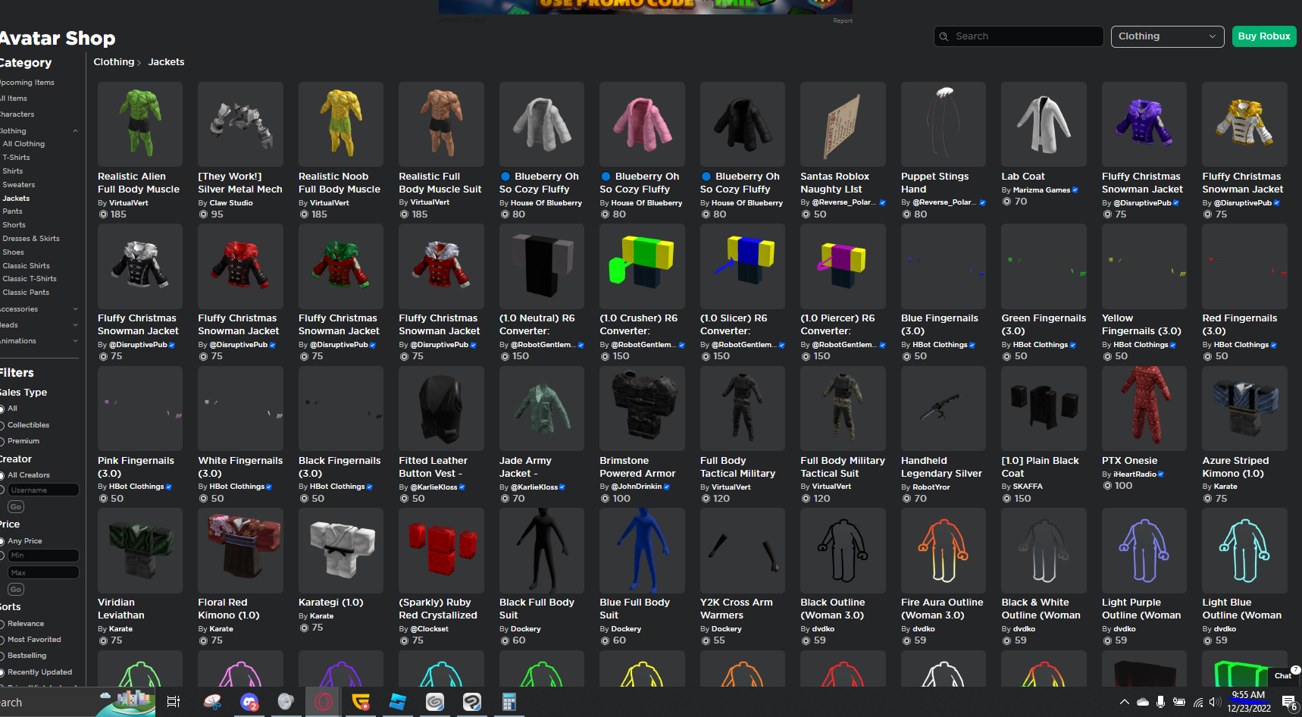Open Task View on the taskbar

click(x=174, y=702)
